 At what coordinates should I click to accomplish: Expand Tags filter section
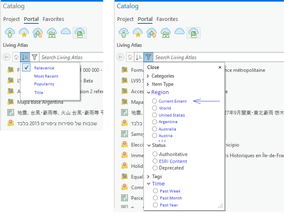click(148, 176)
